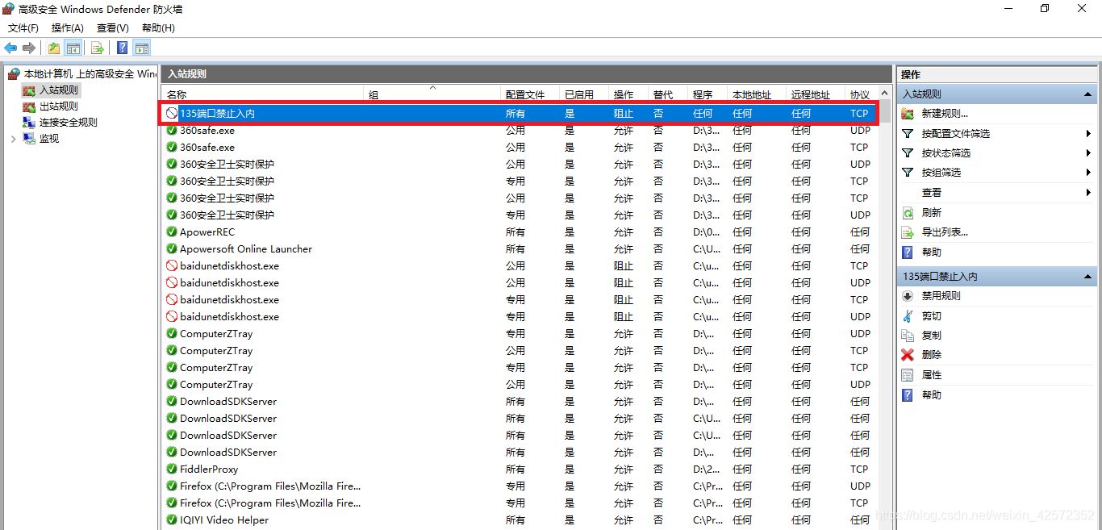Screen dimensions: 1102x530
Task: Click 导出列表... in the actions pane
Action: coord(945,232)
